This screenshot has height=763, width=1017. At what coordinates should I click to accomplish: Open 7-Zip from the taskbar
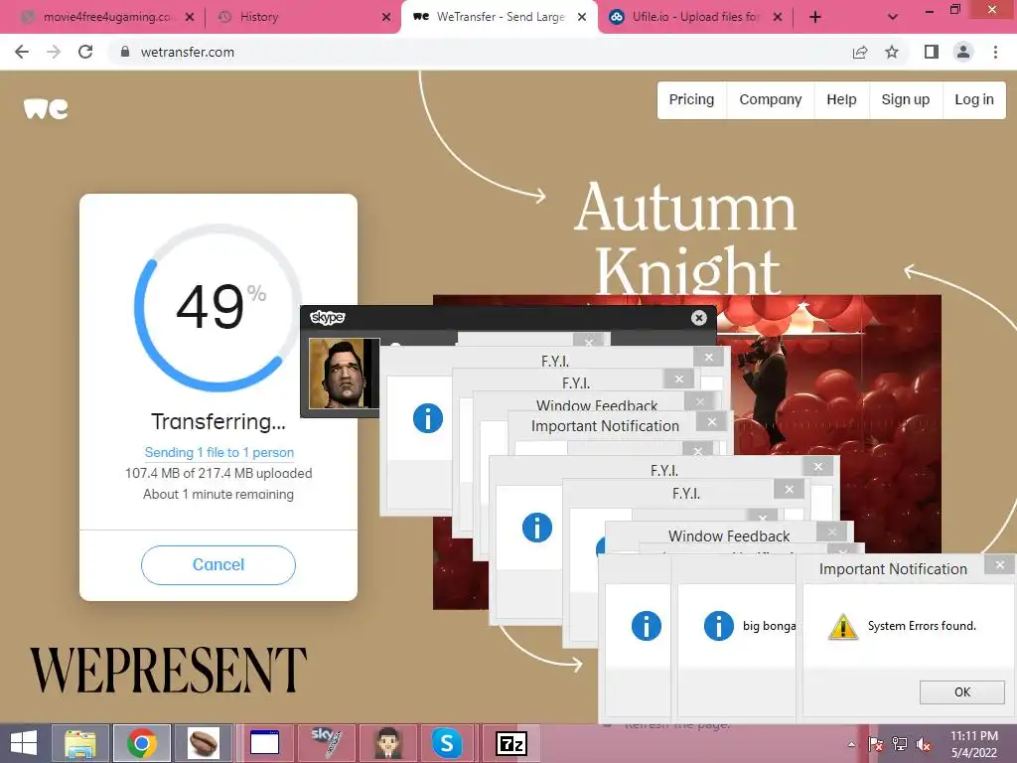[x=511, y=743]
